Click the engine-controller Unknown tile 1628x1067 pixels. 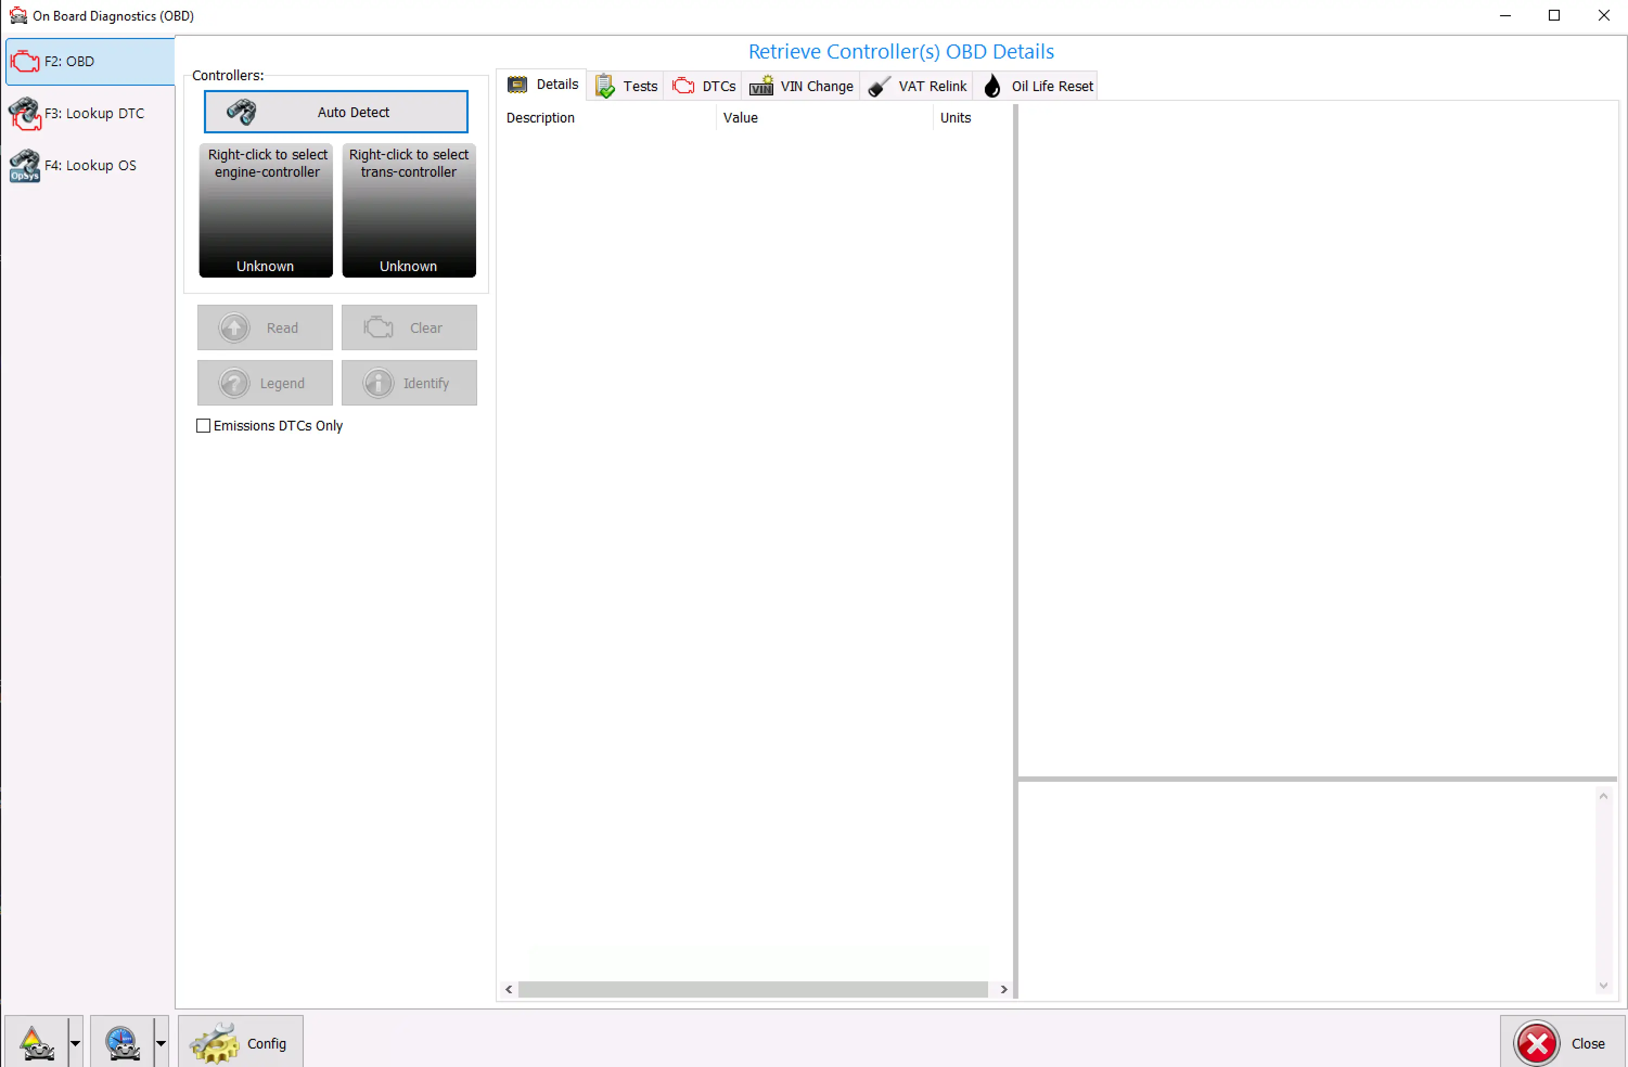[265, 211]
